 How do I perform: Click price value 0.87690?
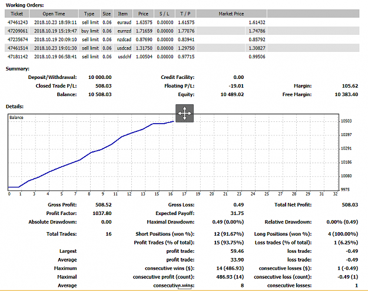[144, 39]
